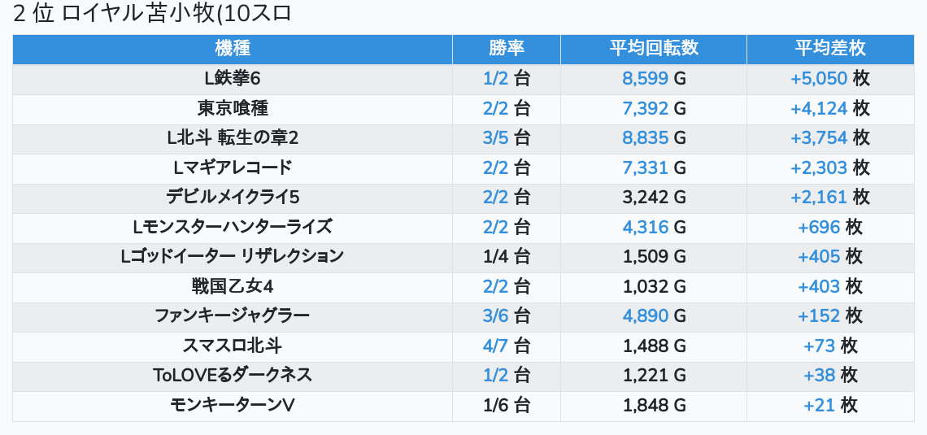Select the Lマギアレコード entry
Viewport: 927px width, 435px height.
[233, 167]
